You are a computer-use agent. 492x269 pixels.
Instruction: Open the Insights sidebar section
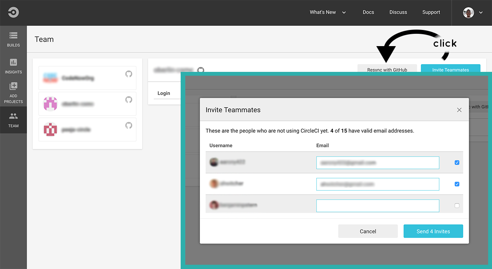pos(13,66)
